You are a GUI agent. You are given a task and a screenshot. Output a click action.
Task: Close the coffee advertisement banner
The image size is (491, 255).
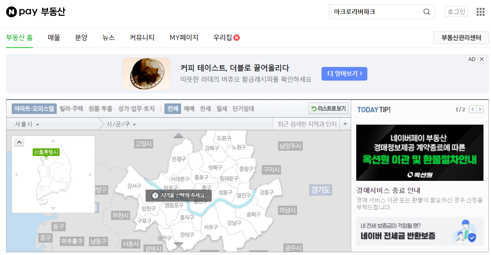click(482, 59)
